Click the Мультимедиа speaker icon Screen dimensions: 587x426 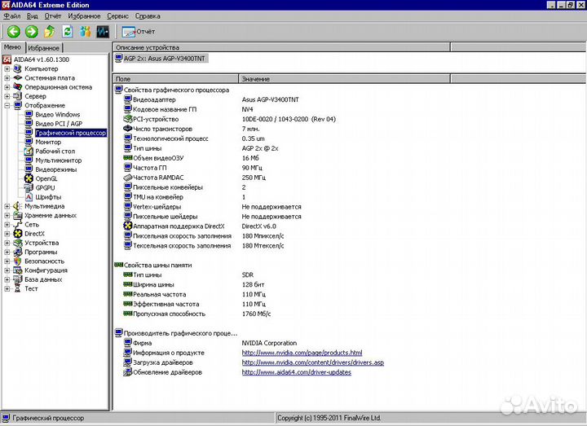pyautogui.click(x=18, y=206)
